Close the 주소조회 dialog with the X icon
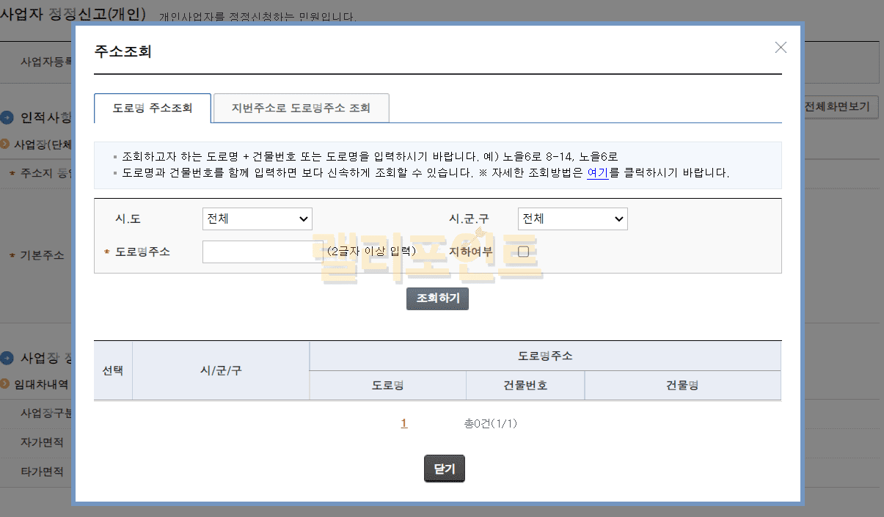Viewport: 884px width, 517px height. (x=781, y=48)
